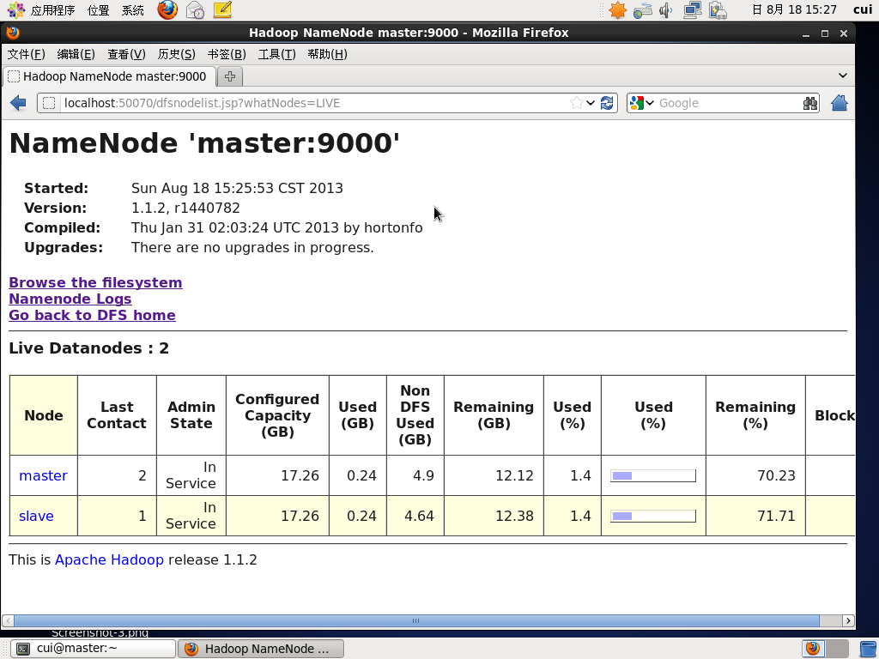The image size is (879, 659).
Task: Open URL history dropdown arrow
Action: [591, 103]
